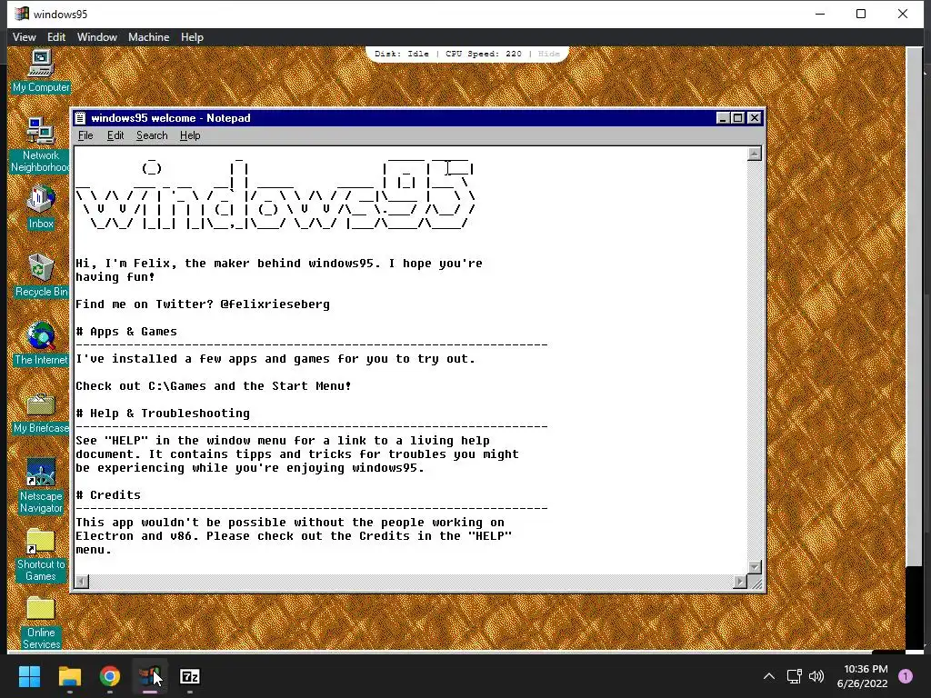Image resolution: width=931 pixels, height=698 pixels.
Task: Open 7-Zip from the taskbar
Action: point(190,676)
